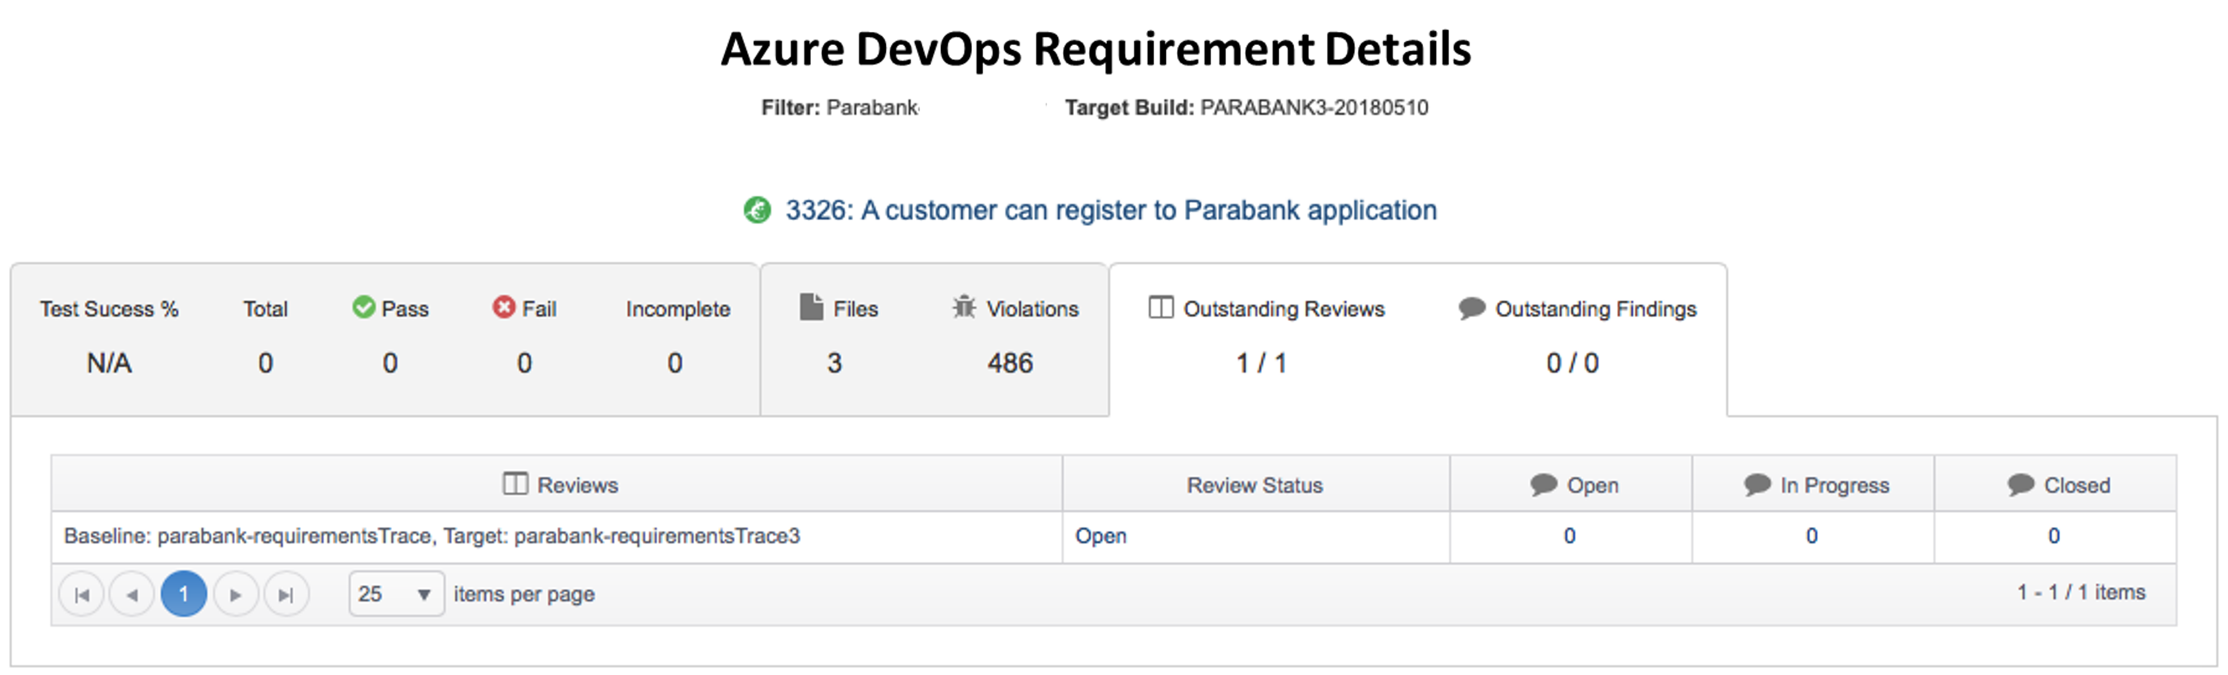Click the 1 - 1 / 1 items summary
Screen dimensions: 2228x675
coord(2081,593)
